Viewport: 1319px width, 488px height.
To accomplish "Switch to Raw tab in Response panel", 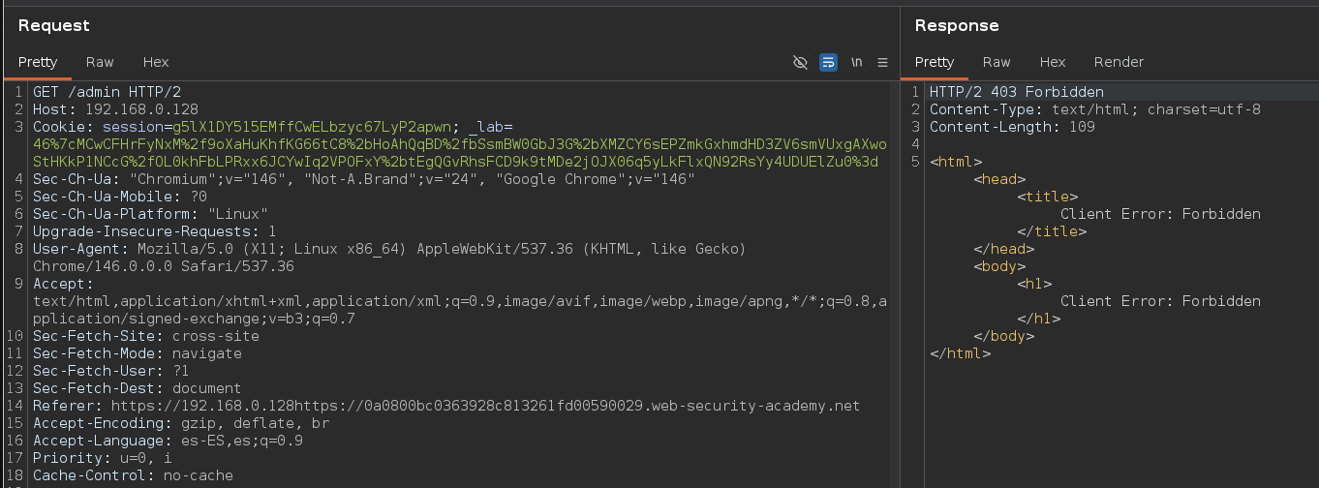I will coord(997,62).
